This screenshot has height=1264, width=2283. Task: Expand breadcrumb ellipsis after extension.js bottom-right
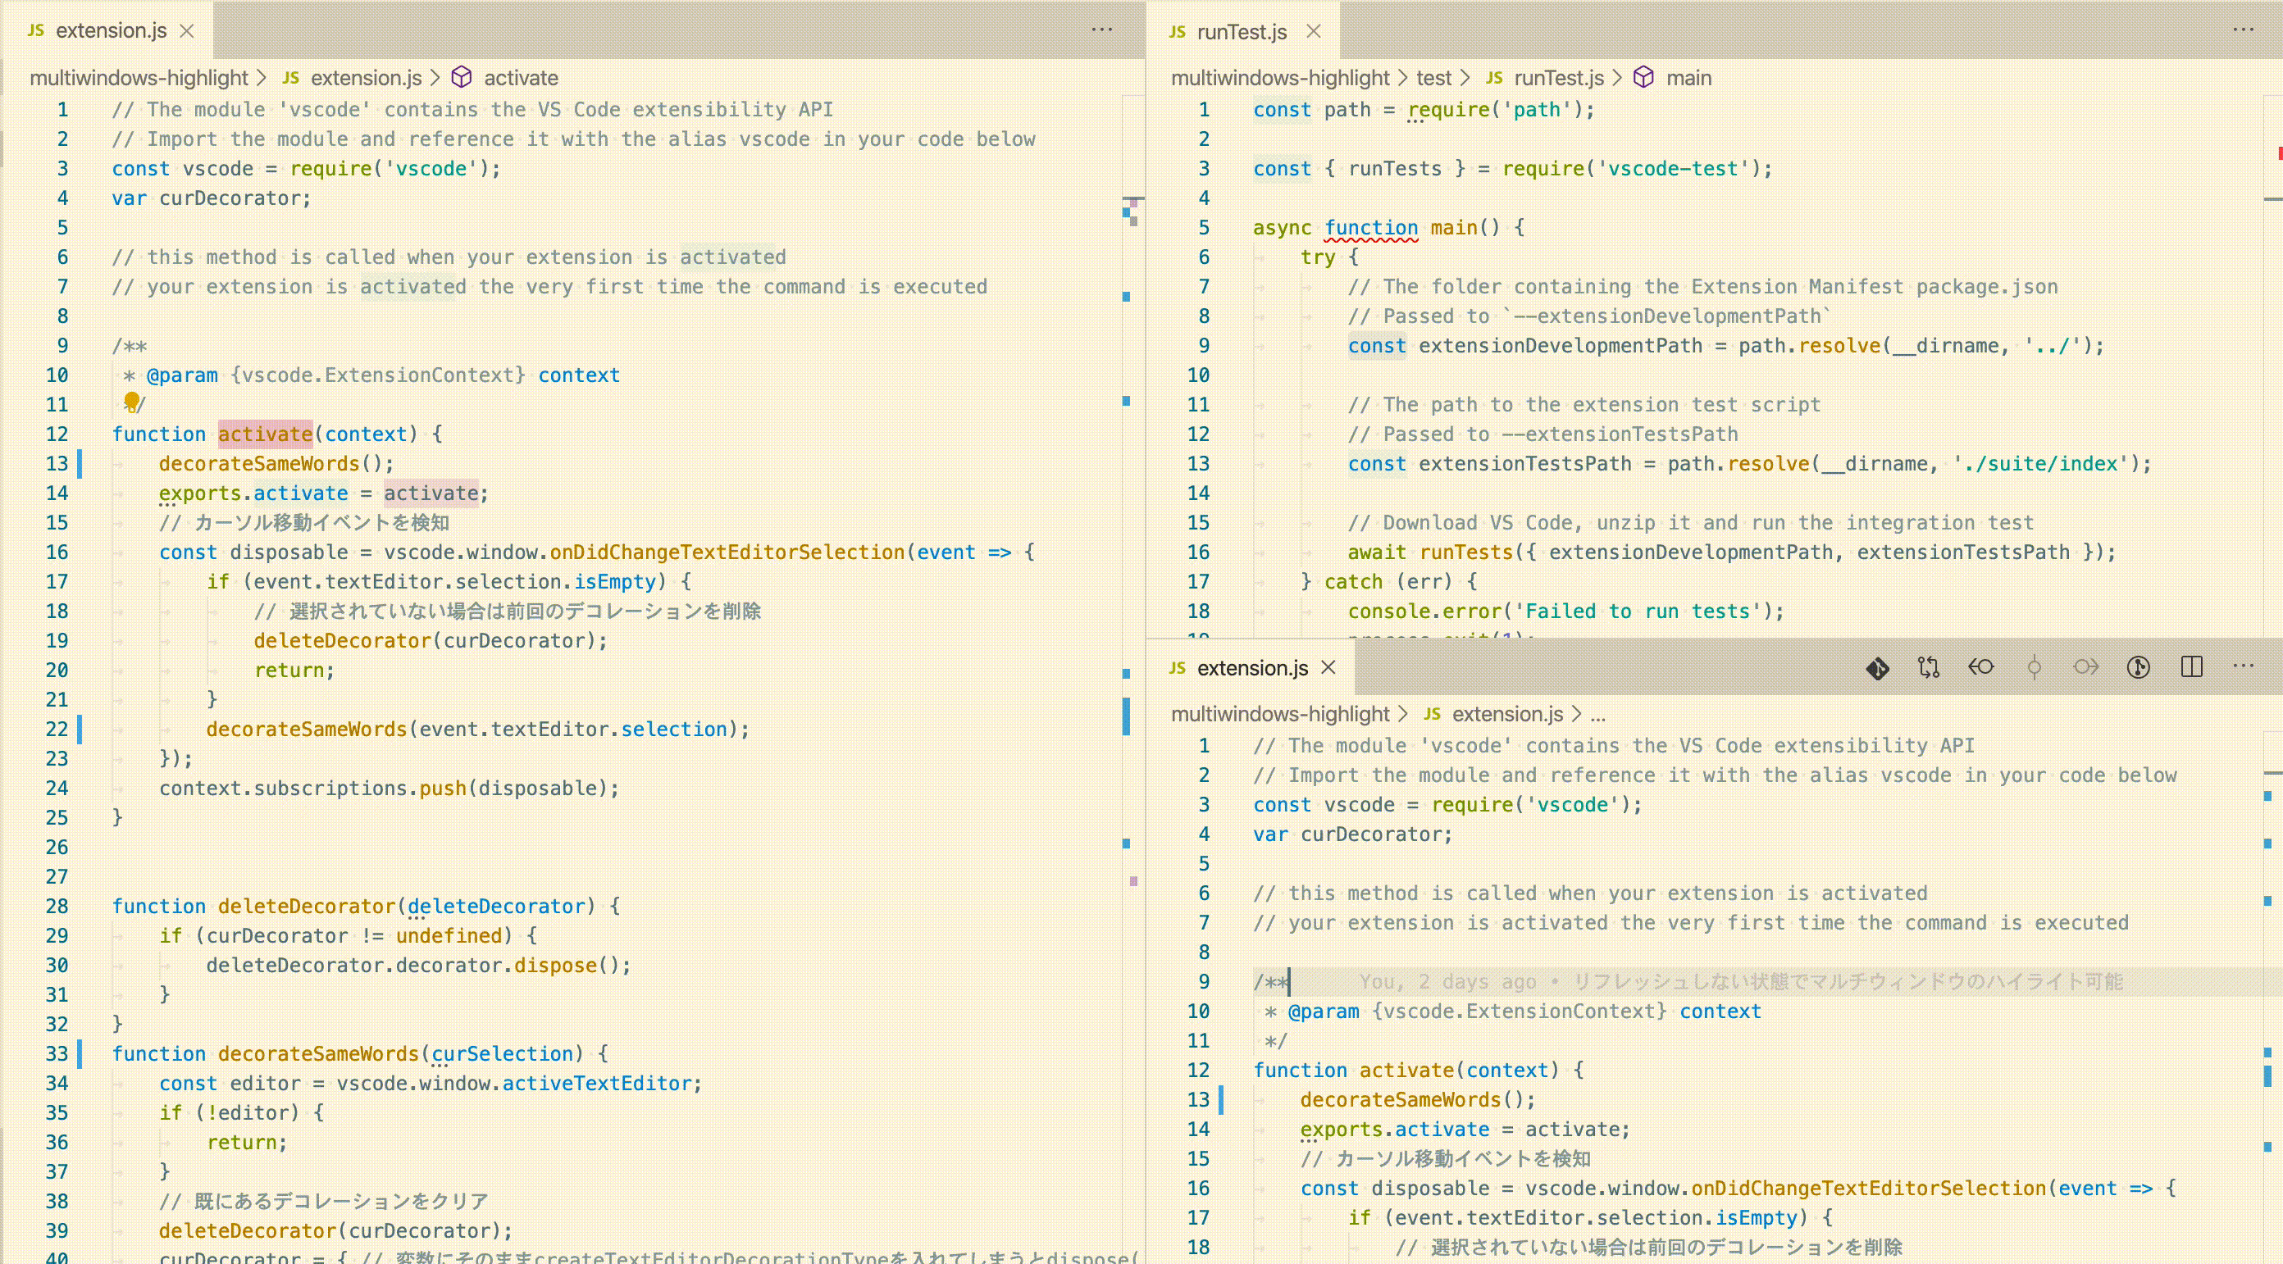coord(1597,714)
